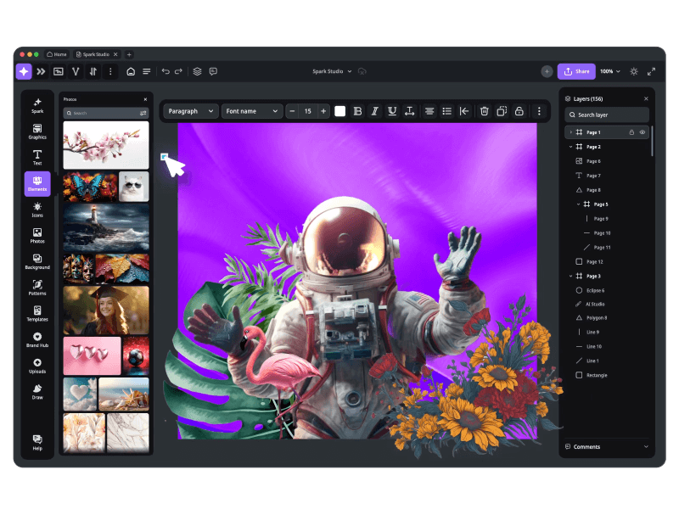
Task: Click the Share button
Action: (576, 71)
